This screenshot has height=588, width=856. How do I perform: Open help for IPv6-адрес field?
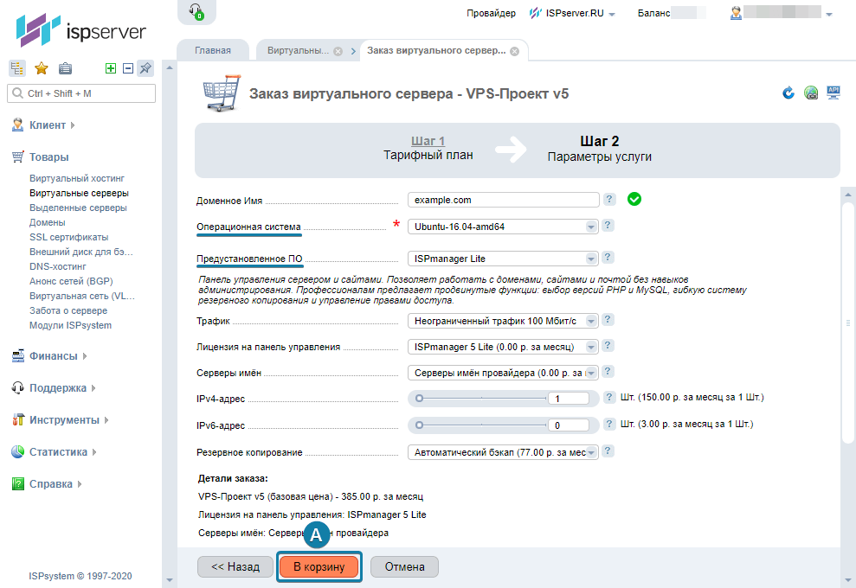point(609,424)
